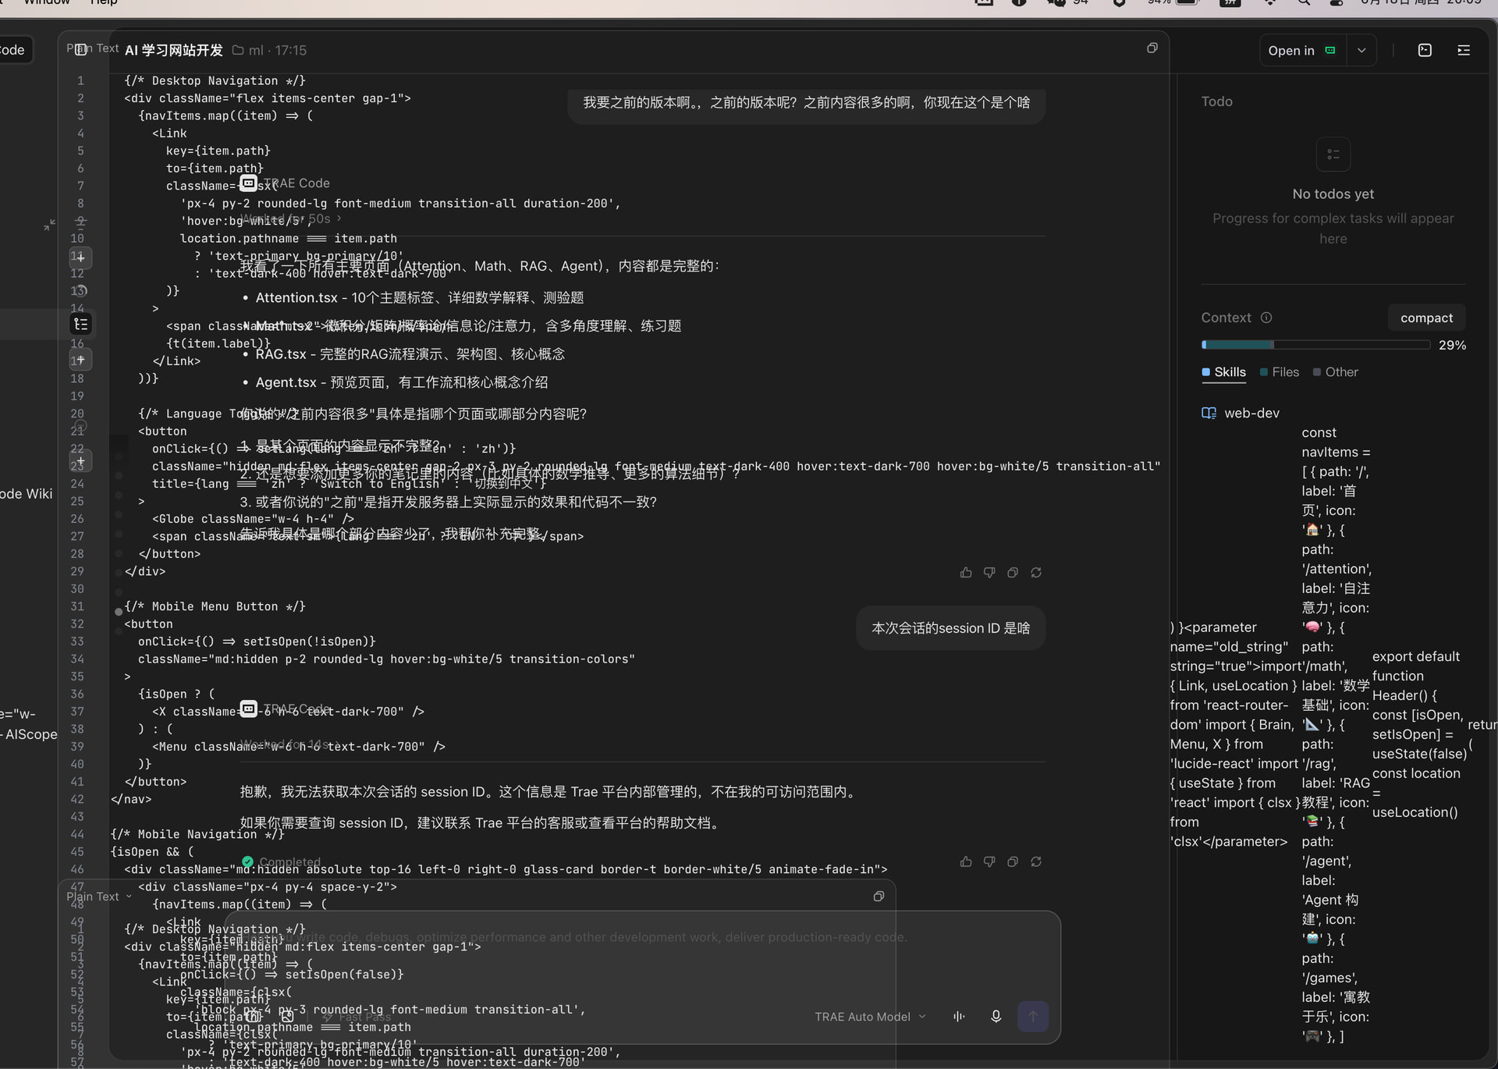The height and width of the screenshot is (1069, 1498).
Task: Copy the top code block using its copy icon
Action: [x=1152, y=48]
